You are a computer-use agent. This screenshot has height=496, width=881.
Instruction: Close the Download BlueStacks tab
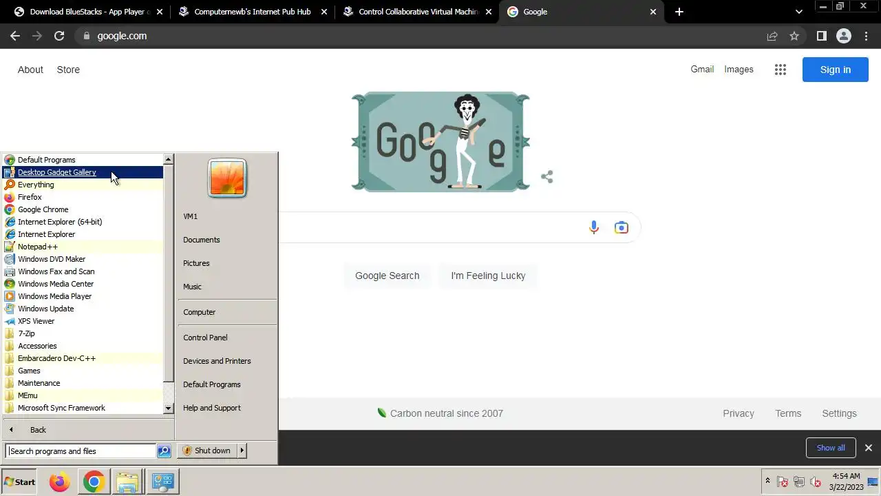[x=160, y=12]
